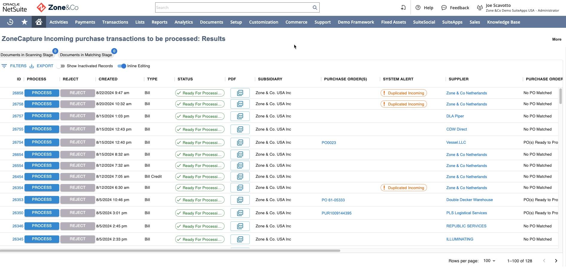The width and height of the screenshot is (566, 268).
Task: Open the Feedback speech bubble icon
Action: (x=444, y=7)
